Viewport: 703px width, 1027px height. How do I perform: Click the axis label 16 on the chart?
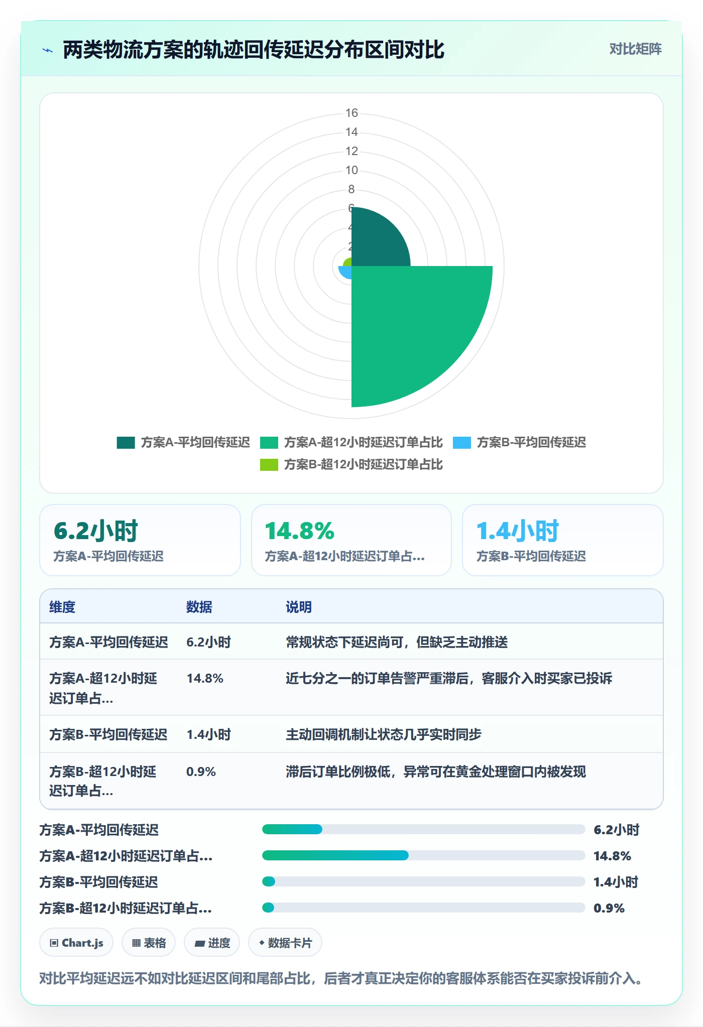[351, 113]
